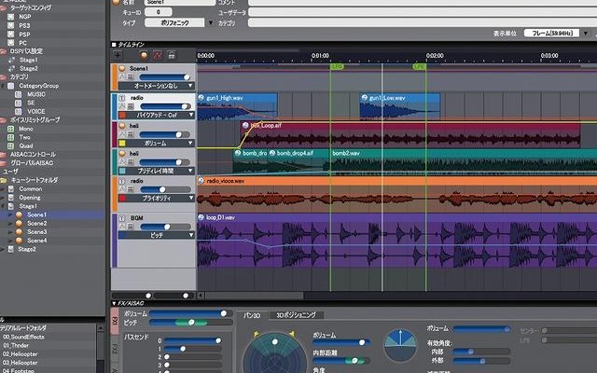Open the プリディレイ時間 dropdown on the teal heli track
597x373 pixels.
click(157, 171)
